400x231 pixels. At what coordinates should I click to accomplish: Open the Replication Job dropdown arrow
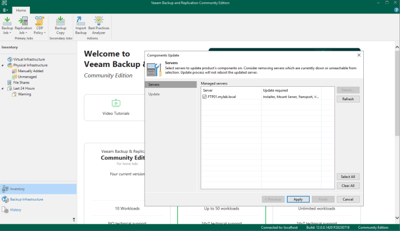pos(26,33)
